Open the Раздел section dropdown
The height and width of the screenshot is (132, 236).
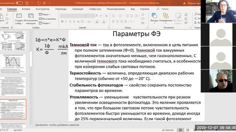(x=45, y=23)
